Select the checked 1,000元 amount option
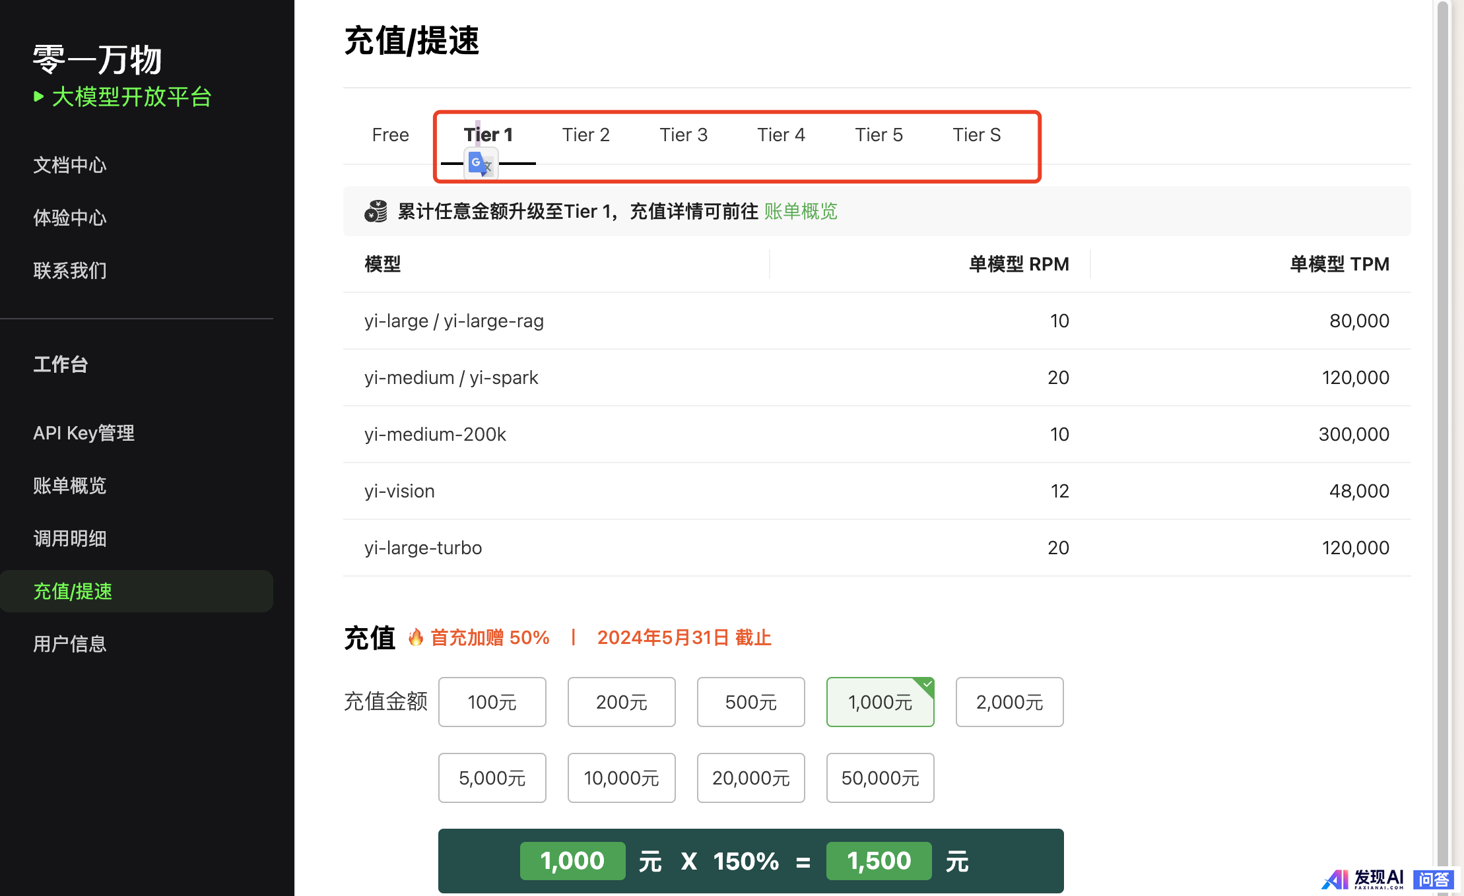The image size is (1464, 896). (x=880, y=702)
